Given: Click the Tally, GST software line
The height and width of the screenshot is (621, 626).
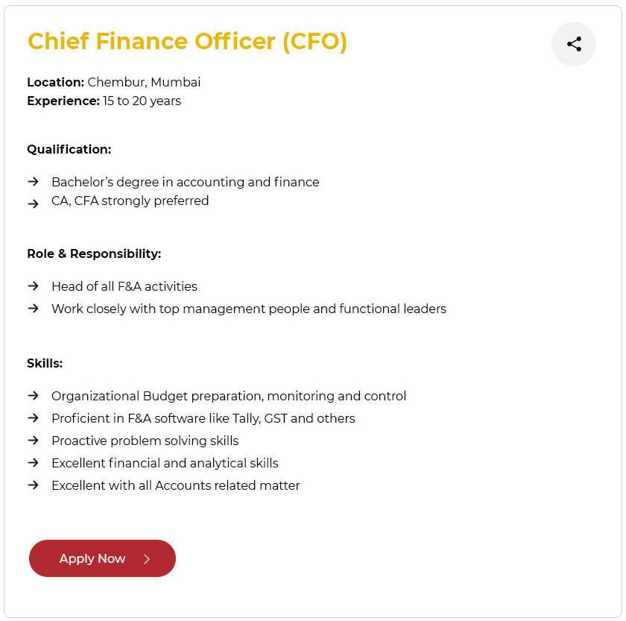Looking at the screenshot, I should 203,418.
